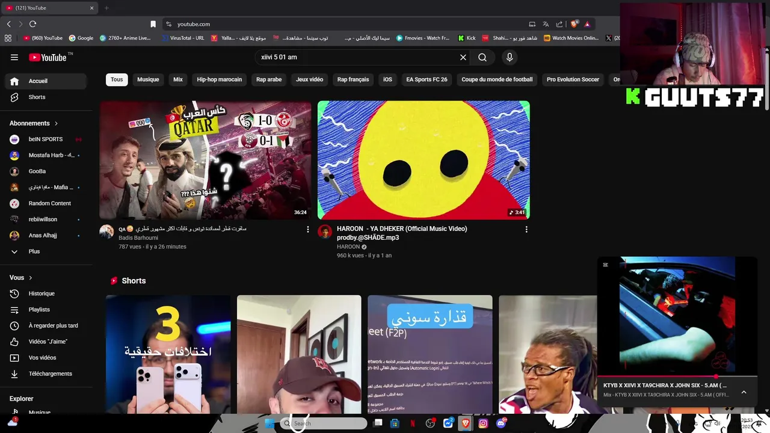Expand the miniplayer queue chevron

[x=744, y=392]
